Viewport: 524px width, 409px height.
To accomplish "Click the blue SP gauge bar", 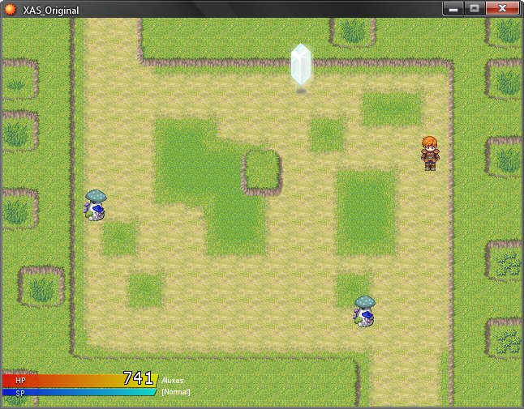I will pos(79,392).
